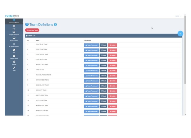Viewport: 191px width, 138px height.
Task: Open Team Personnel for CODE BLUE TEAM
Action: point(91,45)
